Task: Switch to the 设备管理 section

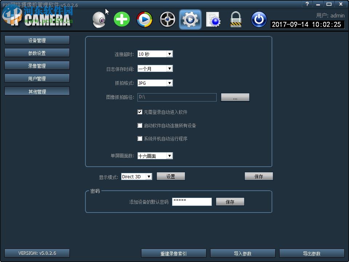Action: coord(37,40)
